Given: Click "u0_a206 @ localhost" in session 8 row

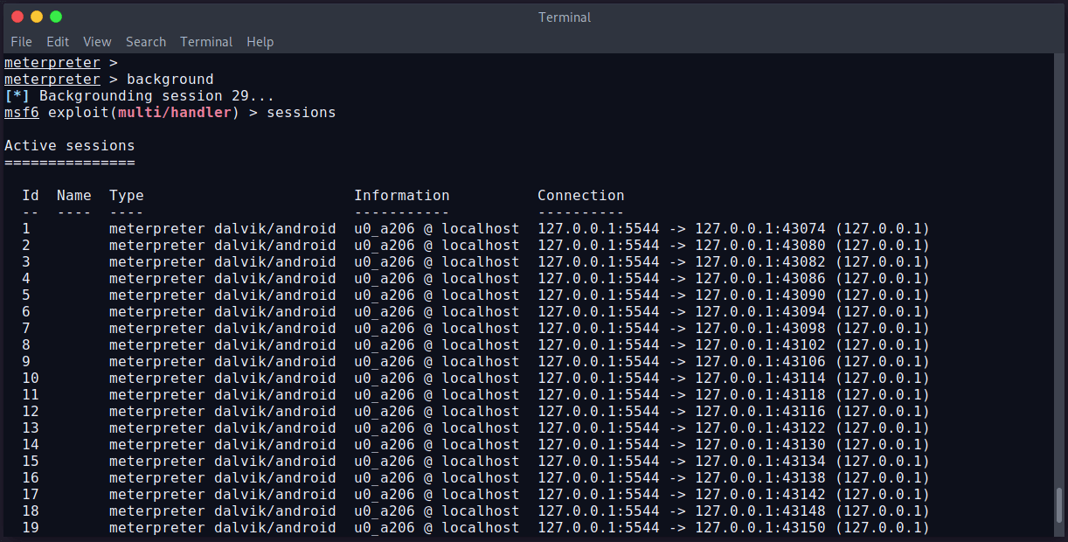Looking at the screenshot, I should (x=437, y=345).
